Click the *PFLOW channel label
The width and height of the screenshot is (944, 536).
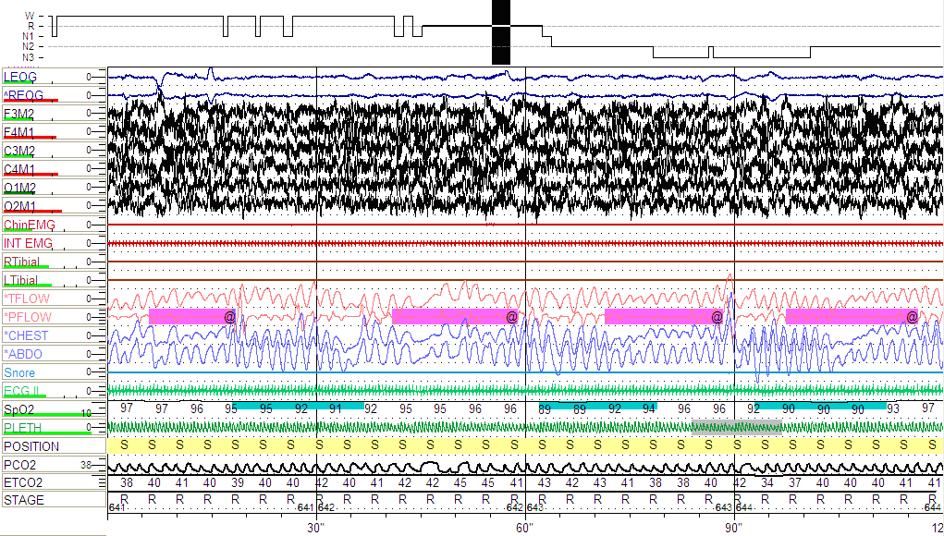[x=25, y=317]
